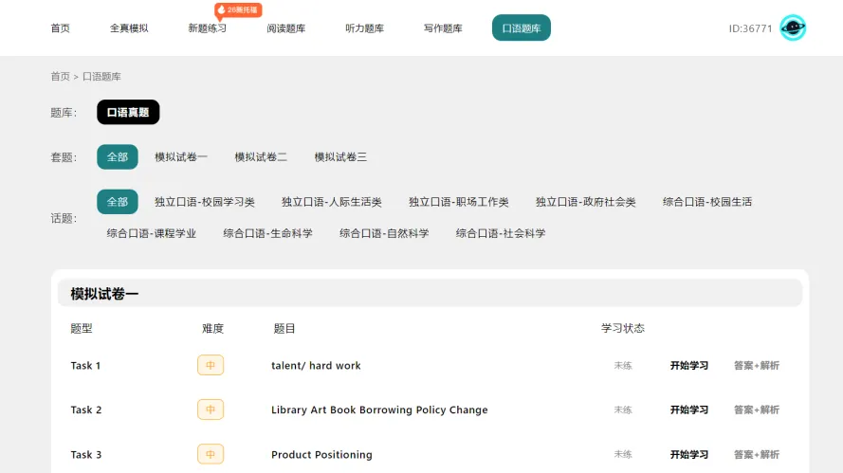Filter topic 独立口语-政府社会类

585,202
